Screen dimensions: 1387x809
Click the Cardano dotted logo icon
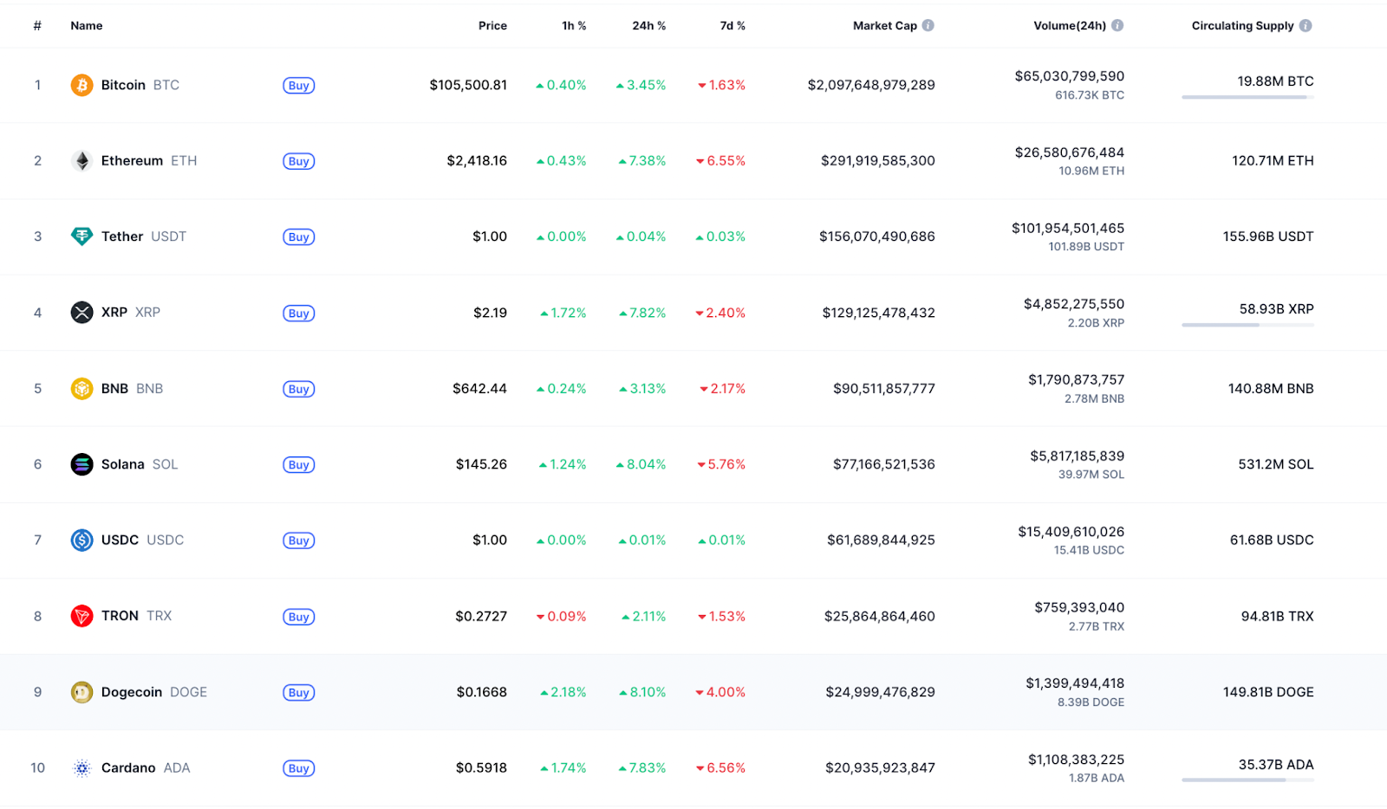pyautogui.click(x=81, y=768)
